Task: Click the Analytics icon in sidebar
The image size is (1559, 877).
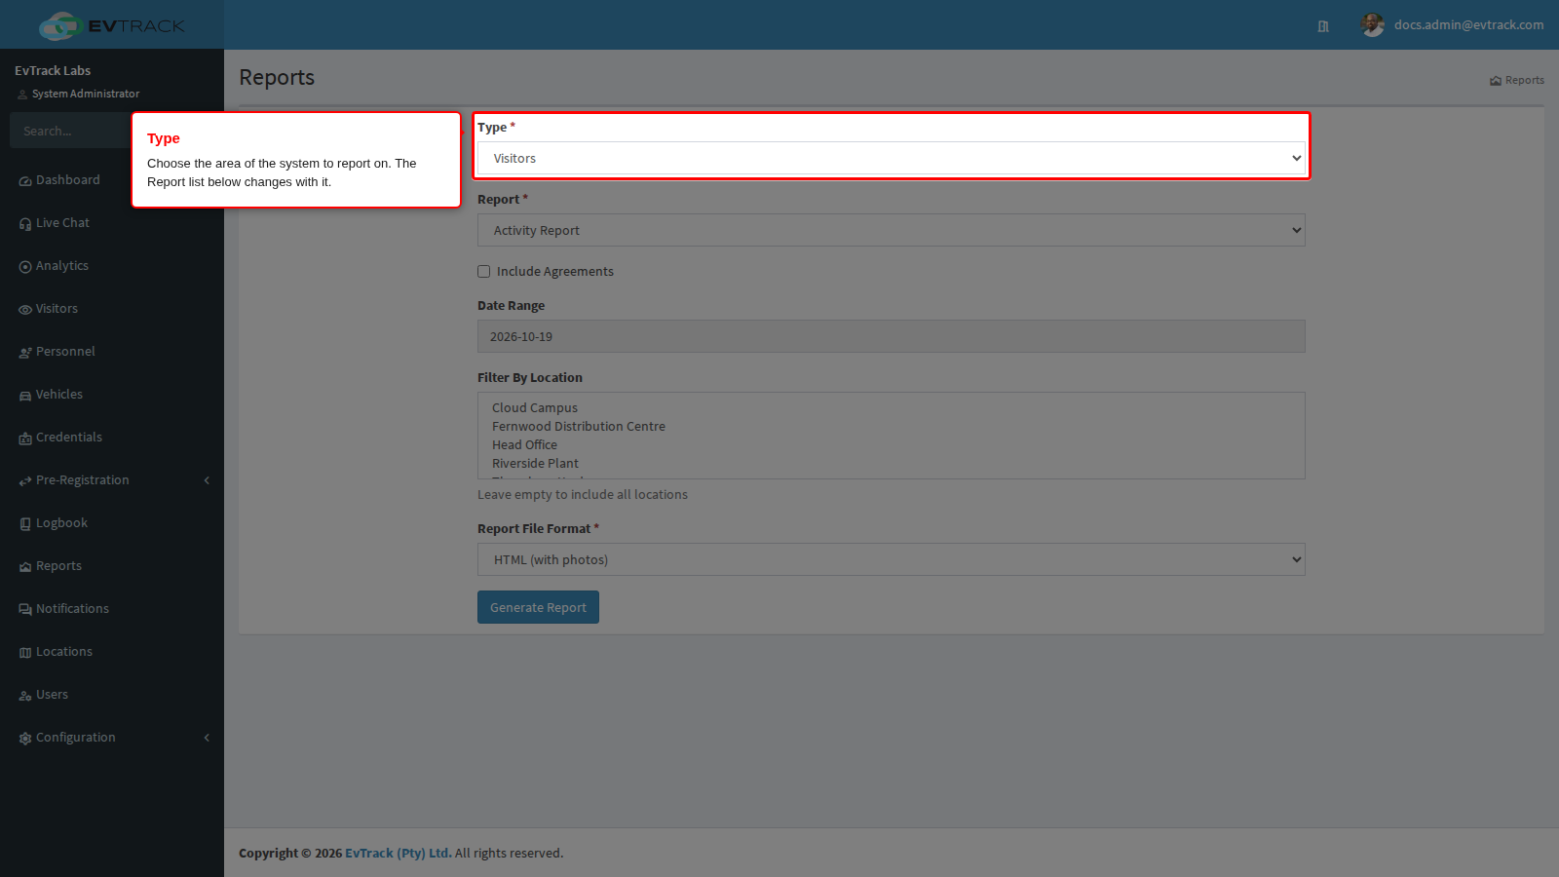Action: pos(25,267)
